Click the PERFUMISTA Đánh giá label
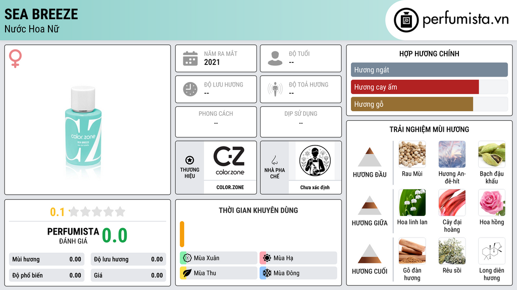517x290 pixels. (73, 236)
